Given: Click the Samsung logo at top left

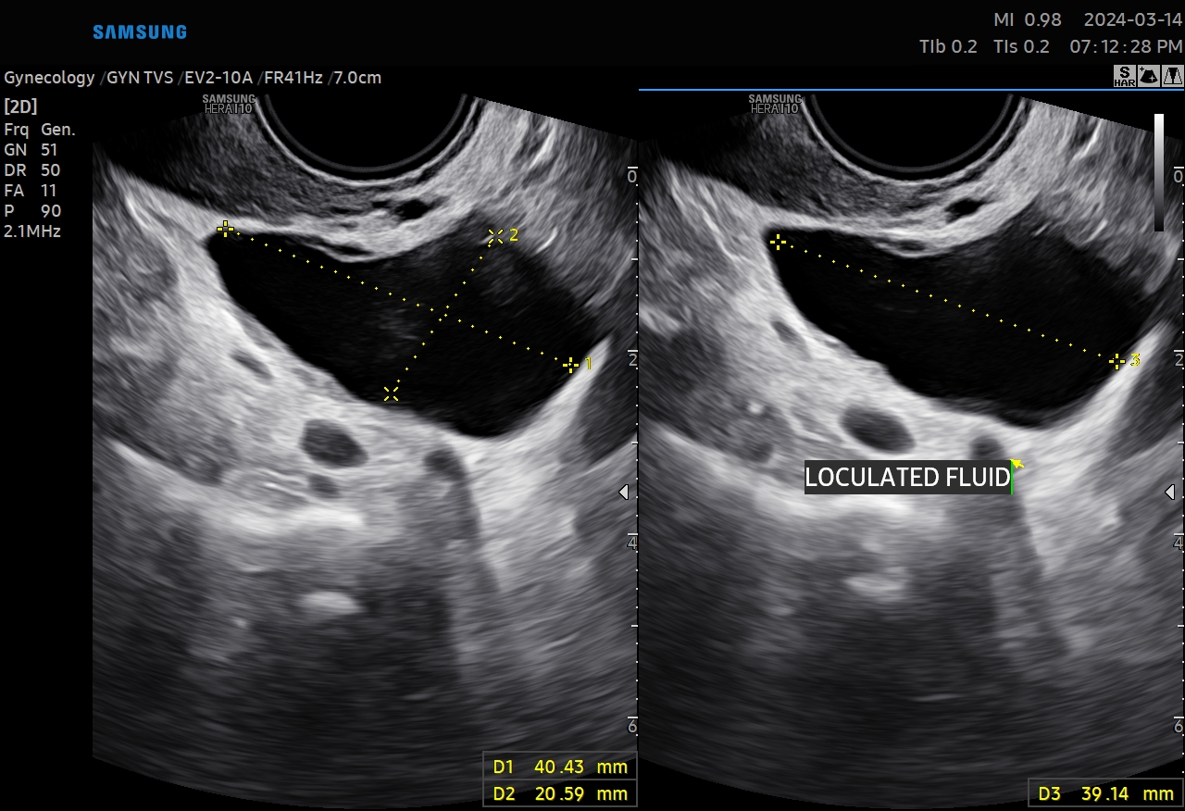Looking at the screenshot, I should [140, 32].
